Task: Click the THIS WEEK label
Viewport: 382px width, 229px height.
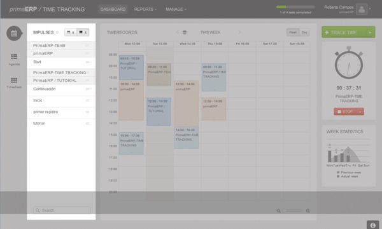Action: (210, 32)
